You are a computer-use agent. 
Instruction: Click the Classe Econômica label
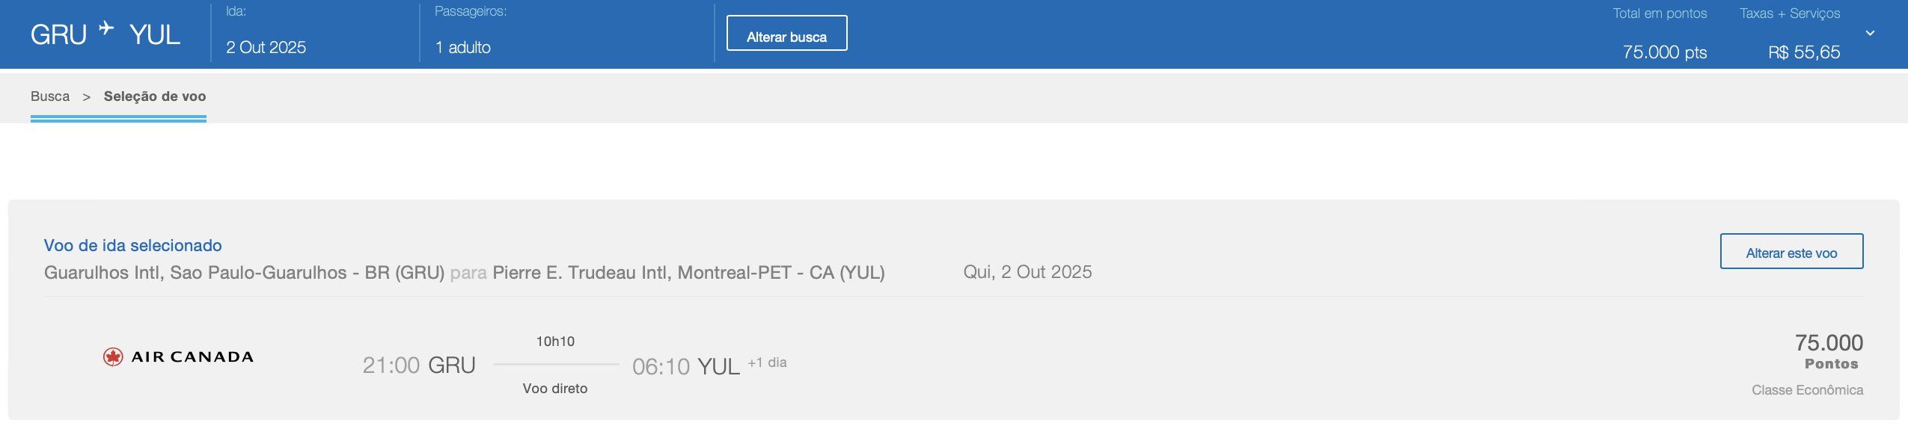tap(1807, 390)
